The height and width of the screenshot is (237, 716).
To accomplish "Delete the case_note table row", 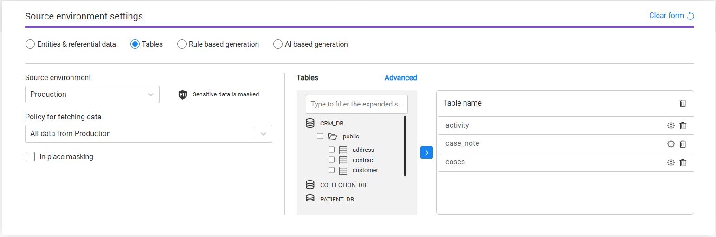I will tap(683, 144).
